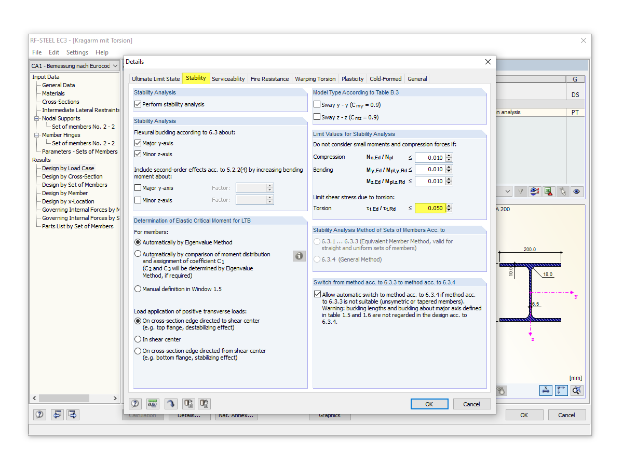Click the zoom-all cross-section view icon
The image size is (623, 467).
point(577,390)
